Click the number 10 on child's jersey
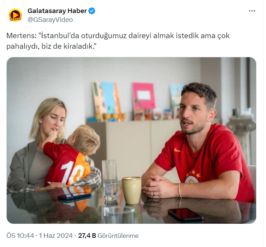Viewport: 266px width, 247px height. pos(72,173)
